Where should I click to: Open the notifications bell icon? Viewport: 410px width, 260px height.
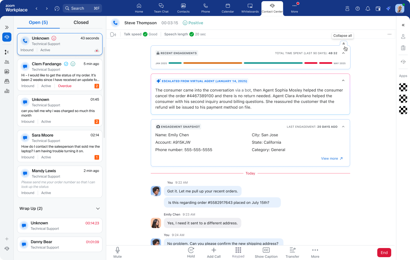click(368, 9)
